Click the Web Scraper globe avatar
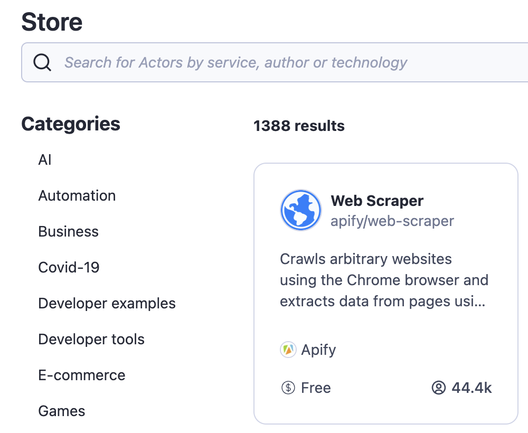The height and width of the screenshot is (433, 528). click(300, 210)
